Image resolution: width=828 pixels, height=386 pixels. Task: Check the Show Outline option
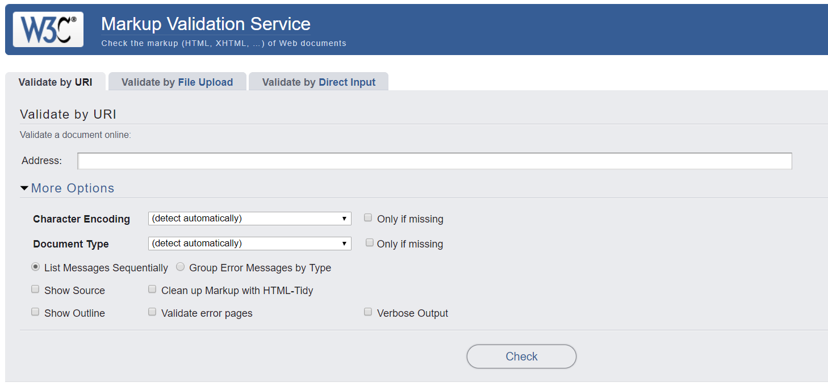click(35, 312)
